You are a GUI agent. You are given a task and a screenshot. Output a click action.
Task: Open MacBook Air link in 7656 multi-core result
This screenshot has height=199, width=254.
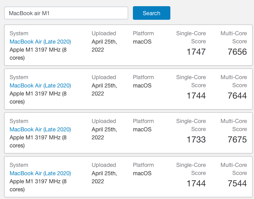pyautogui.click(x=40, y=42)
